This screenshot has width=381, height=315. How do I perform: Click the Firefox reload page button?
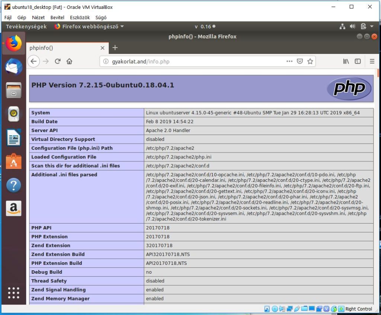[x=58, y=61]
